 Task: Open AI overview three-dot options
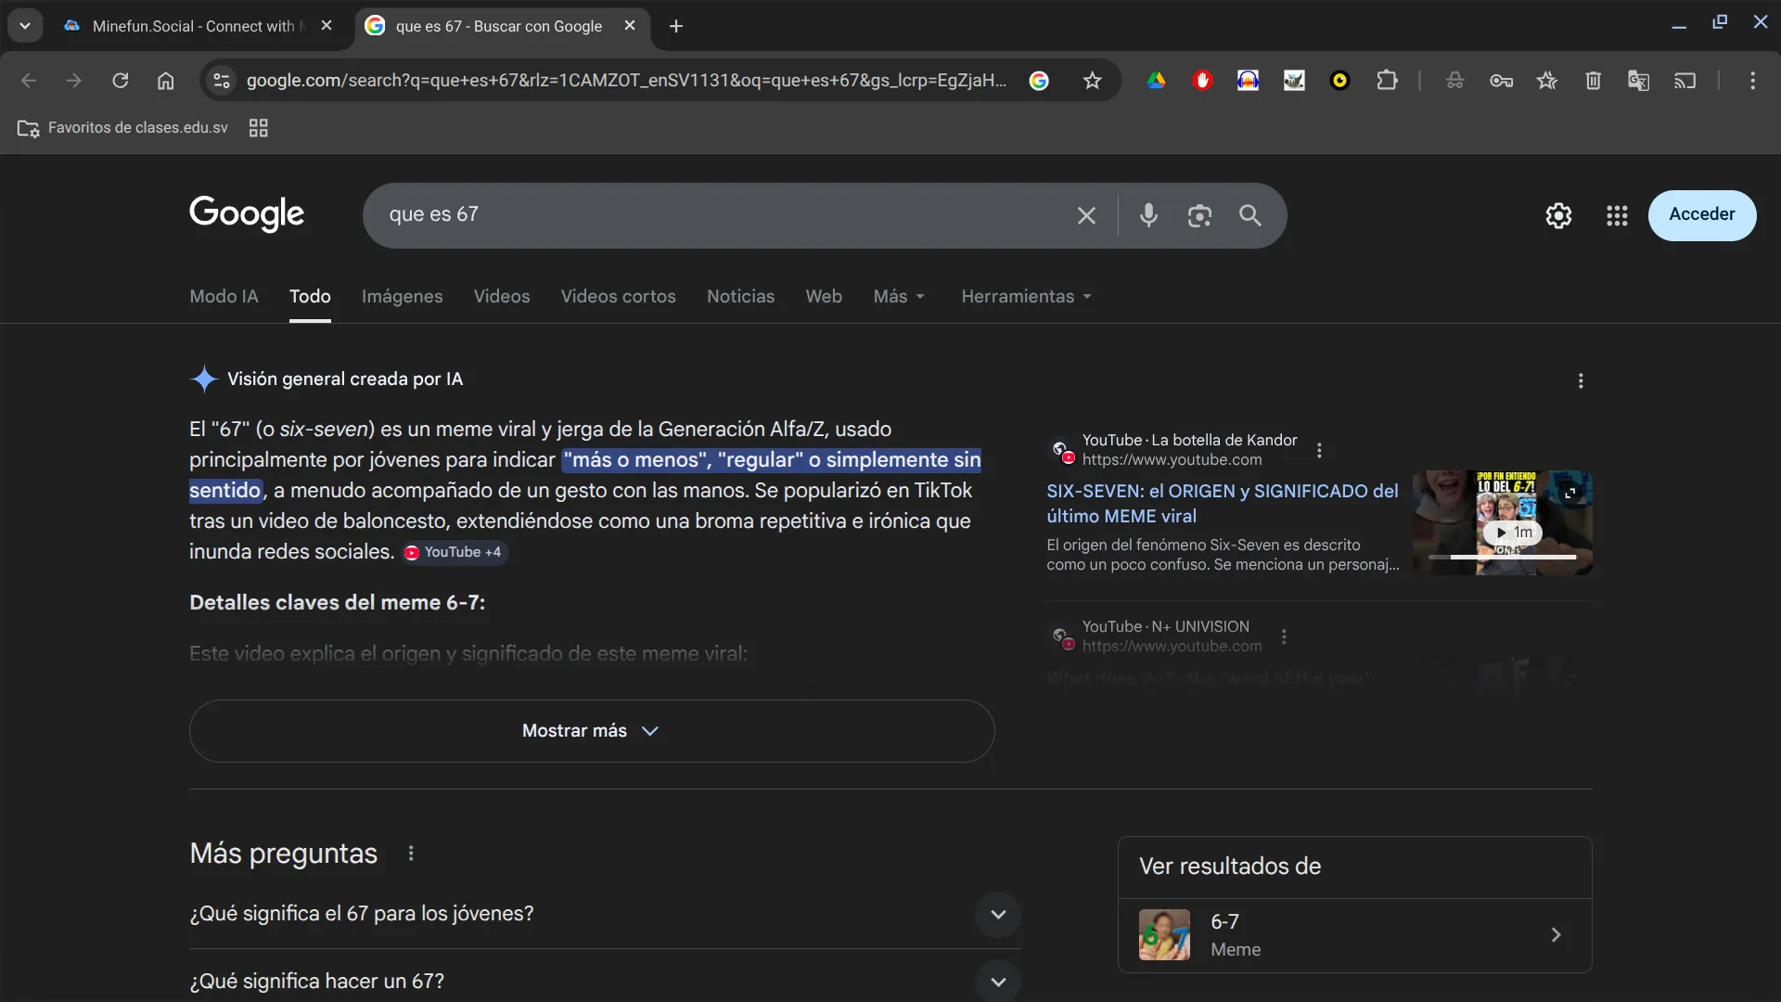(1581, 380)
